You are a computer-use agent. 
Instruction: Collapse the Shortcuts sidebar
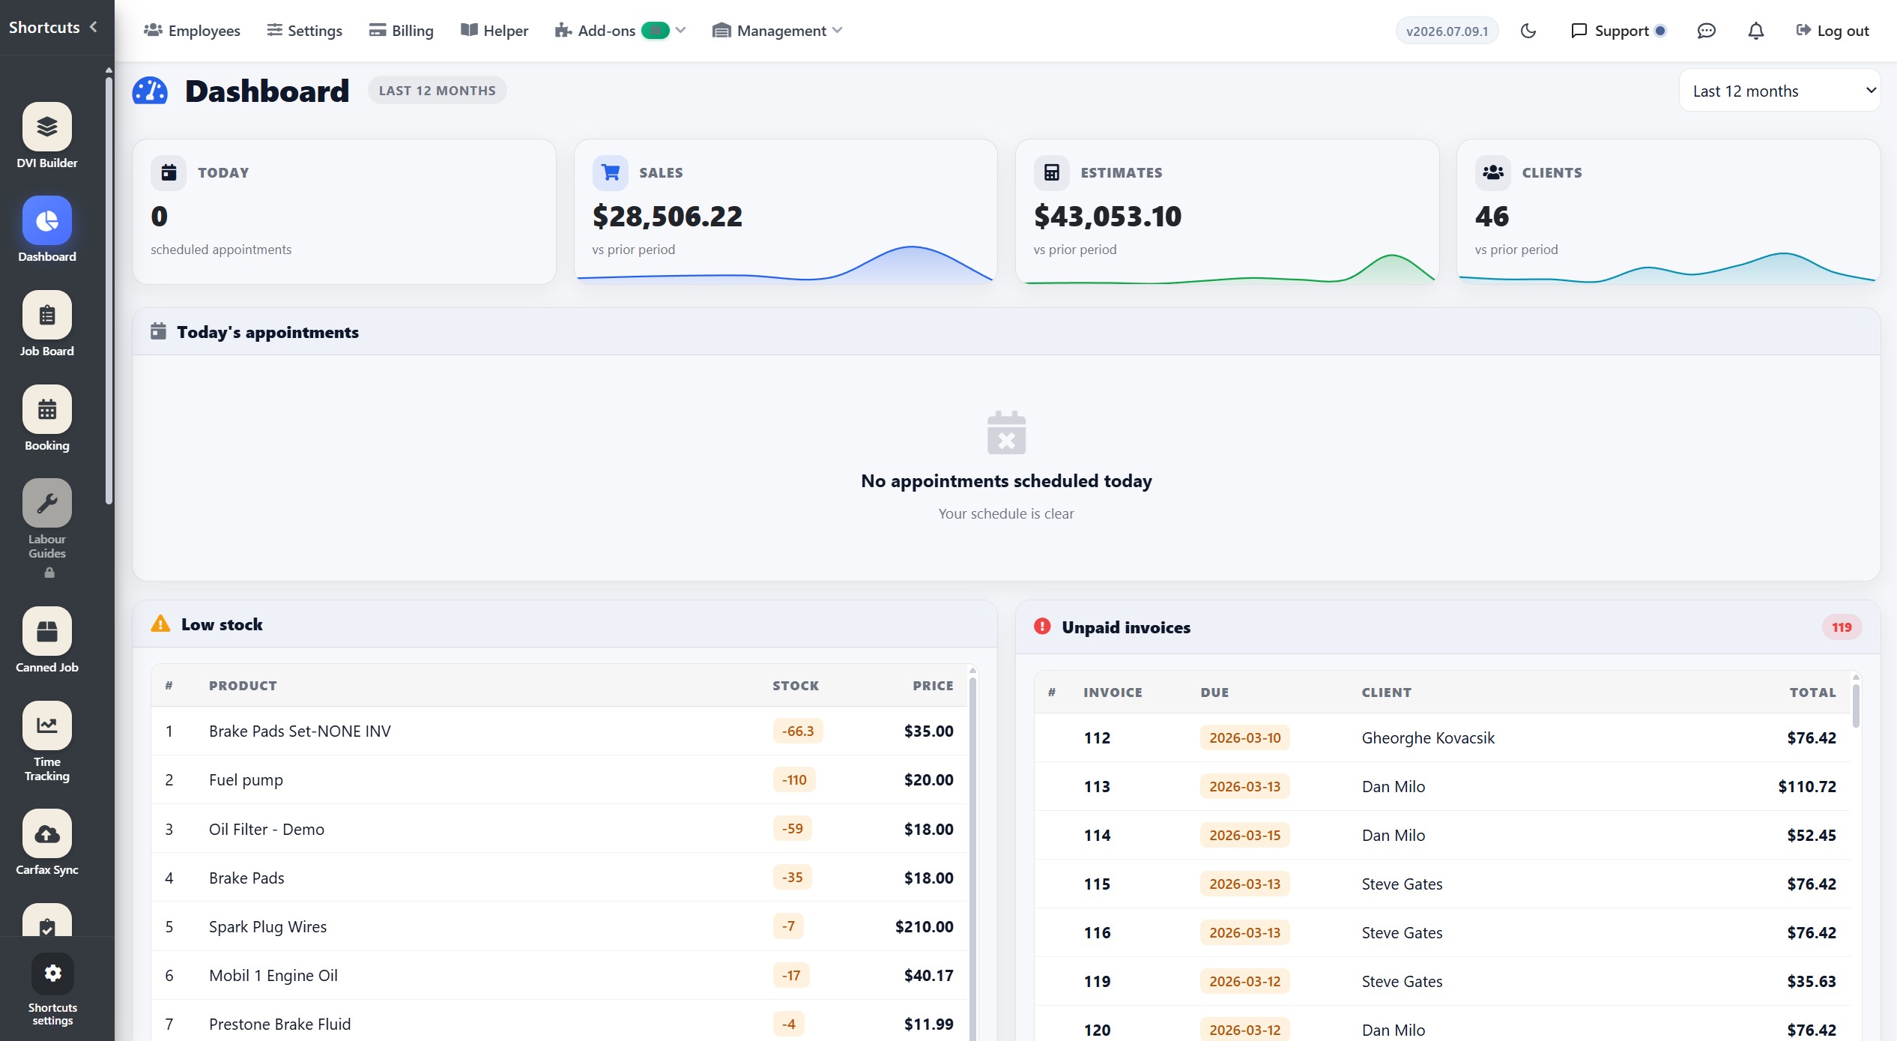pos(94,27)
